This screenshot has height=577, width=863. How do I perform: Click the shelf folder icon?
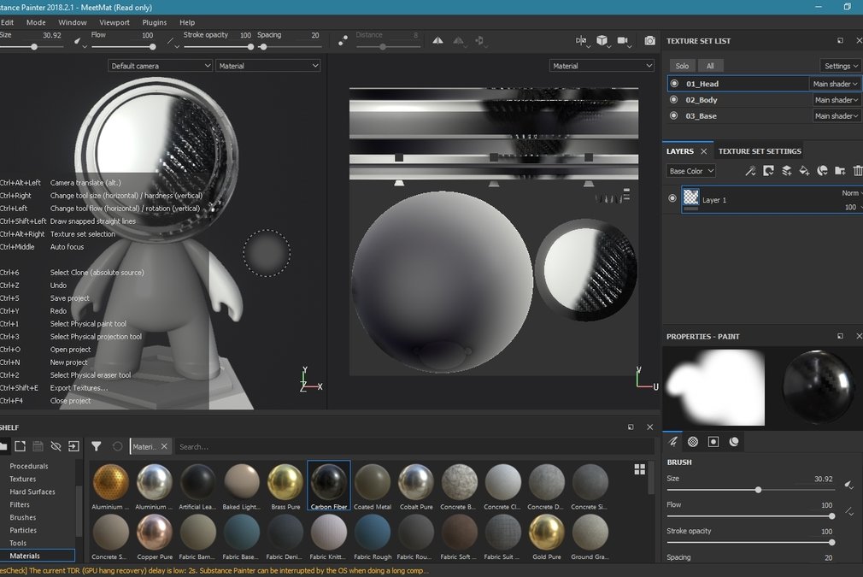(3, 446)
